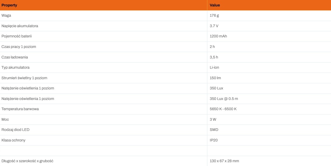Click the 3.7 V value cell
331x166 pixels.
coord(214,26)
